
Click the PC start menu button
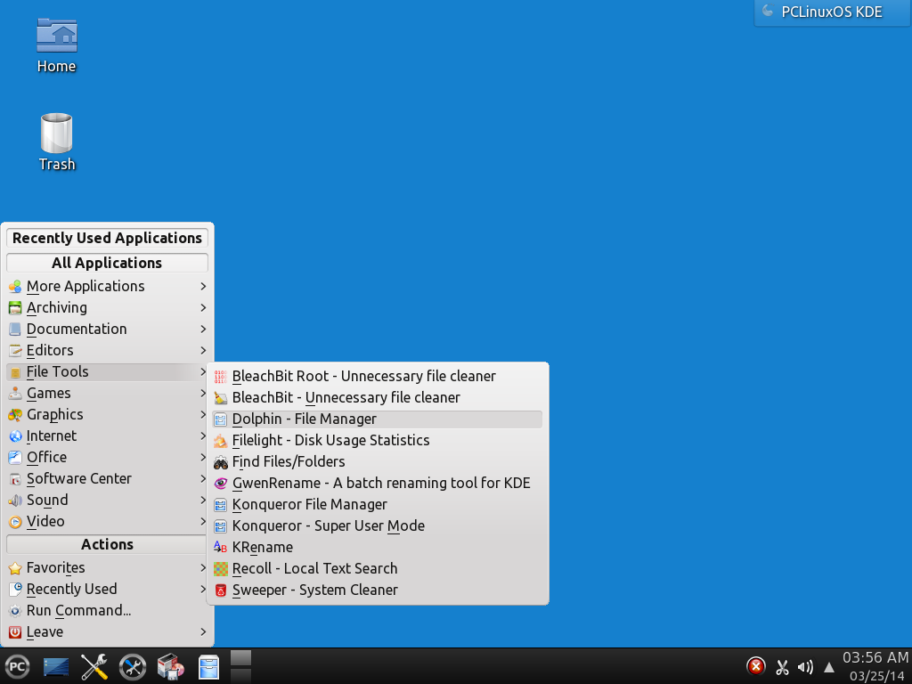click(x=18, y=666)
